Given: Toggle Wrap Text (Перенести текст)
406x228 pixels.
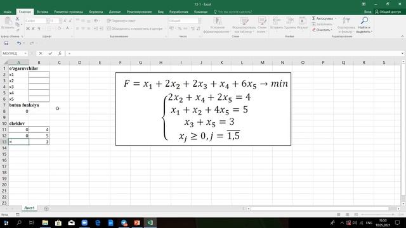Looking at the screenshot, I should 121,21.
